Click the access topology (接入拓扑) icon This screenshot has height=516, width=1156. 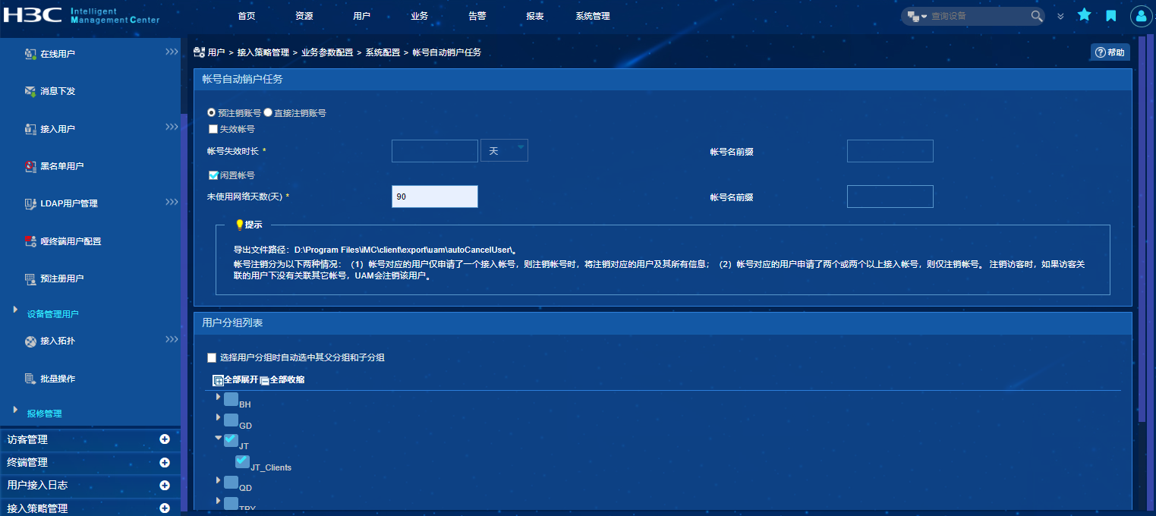pos(30,341)
